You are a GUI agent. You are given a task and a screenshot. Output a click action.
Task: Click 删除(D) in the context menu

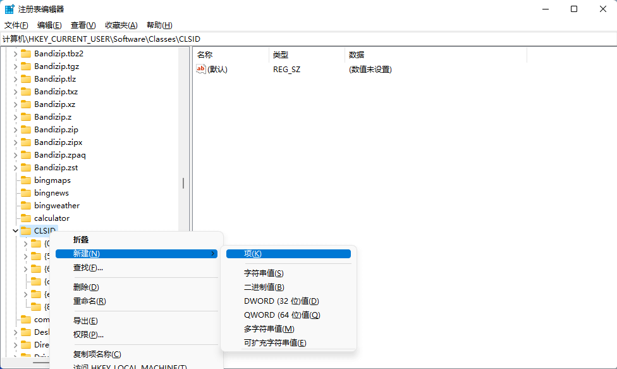[86, 287]
